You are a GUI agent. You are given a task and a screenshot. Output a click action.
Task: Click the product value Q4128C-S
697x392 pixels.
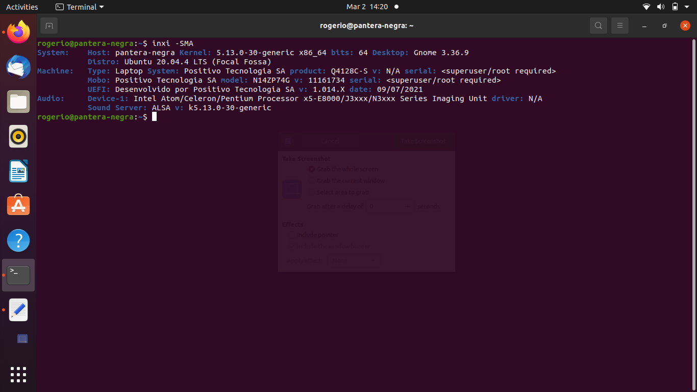point(350,71)
